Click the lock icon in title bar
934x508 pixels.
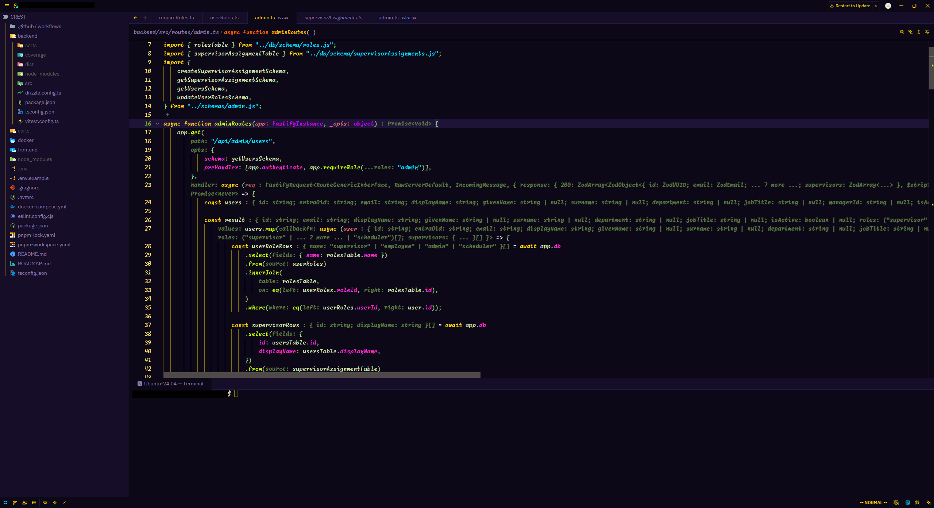point(16,6)
